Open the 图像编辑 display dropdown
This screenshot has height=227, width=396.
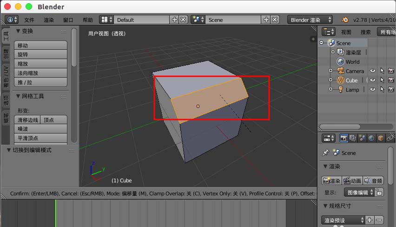[x=359, y=193]
